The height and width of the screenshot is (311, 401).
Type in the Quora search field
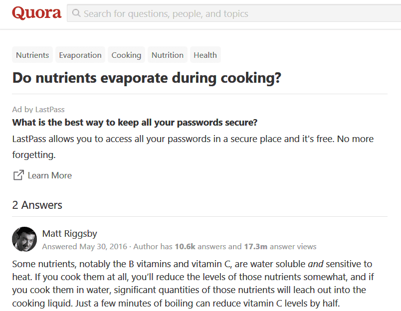point(234,14)
